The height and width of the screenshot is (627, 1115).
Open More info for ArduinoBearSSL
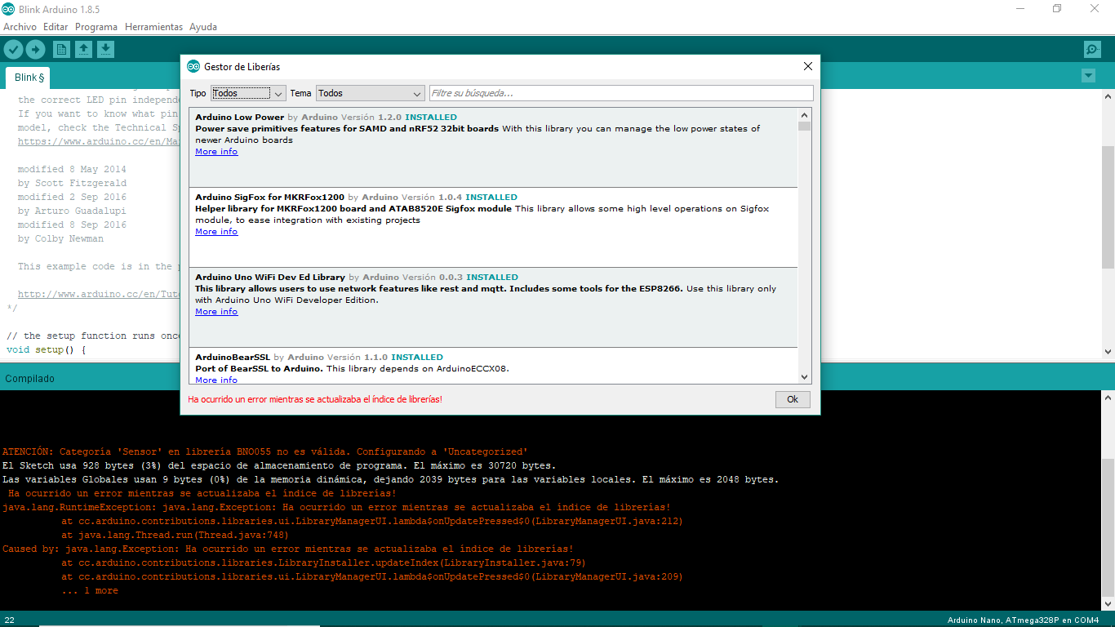(x=216, y=380)
